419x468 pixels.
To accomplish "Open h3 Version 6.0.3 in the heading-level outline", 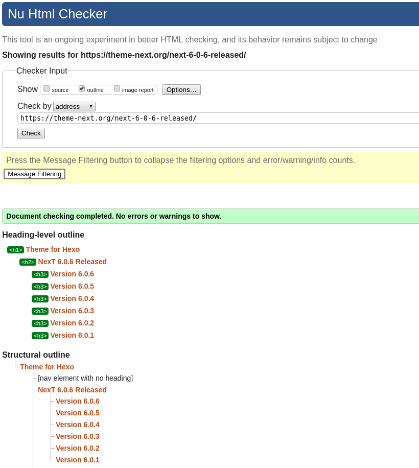I will 72,311.
